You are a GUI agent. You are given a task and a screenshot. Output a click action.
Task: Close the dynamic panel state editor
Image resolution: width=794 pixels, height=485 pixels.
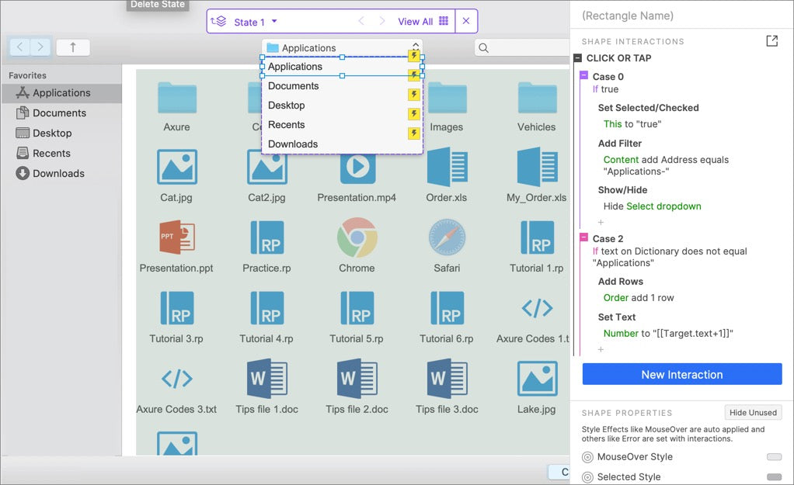click(x=466, y=21)
